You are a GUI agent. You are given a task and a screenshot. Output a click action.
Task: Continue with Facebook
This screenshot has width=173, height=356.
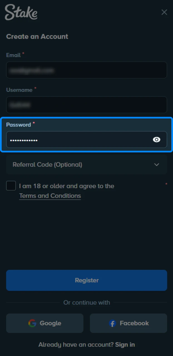pos(128,323)
